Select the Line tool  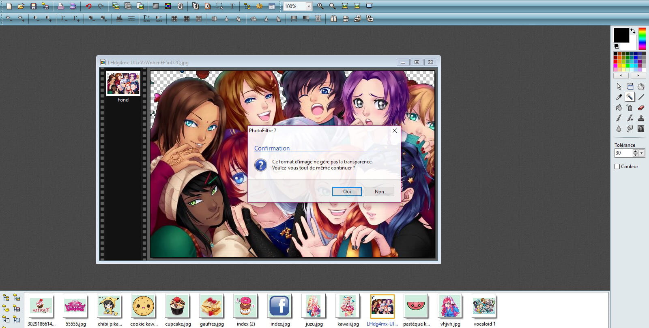click(x=641, y=97)
